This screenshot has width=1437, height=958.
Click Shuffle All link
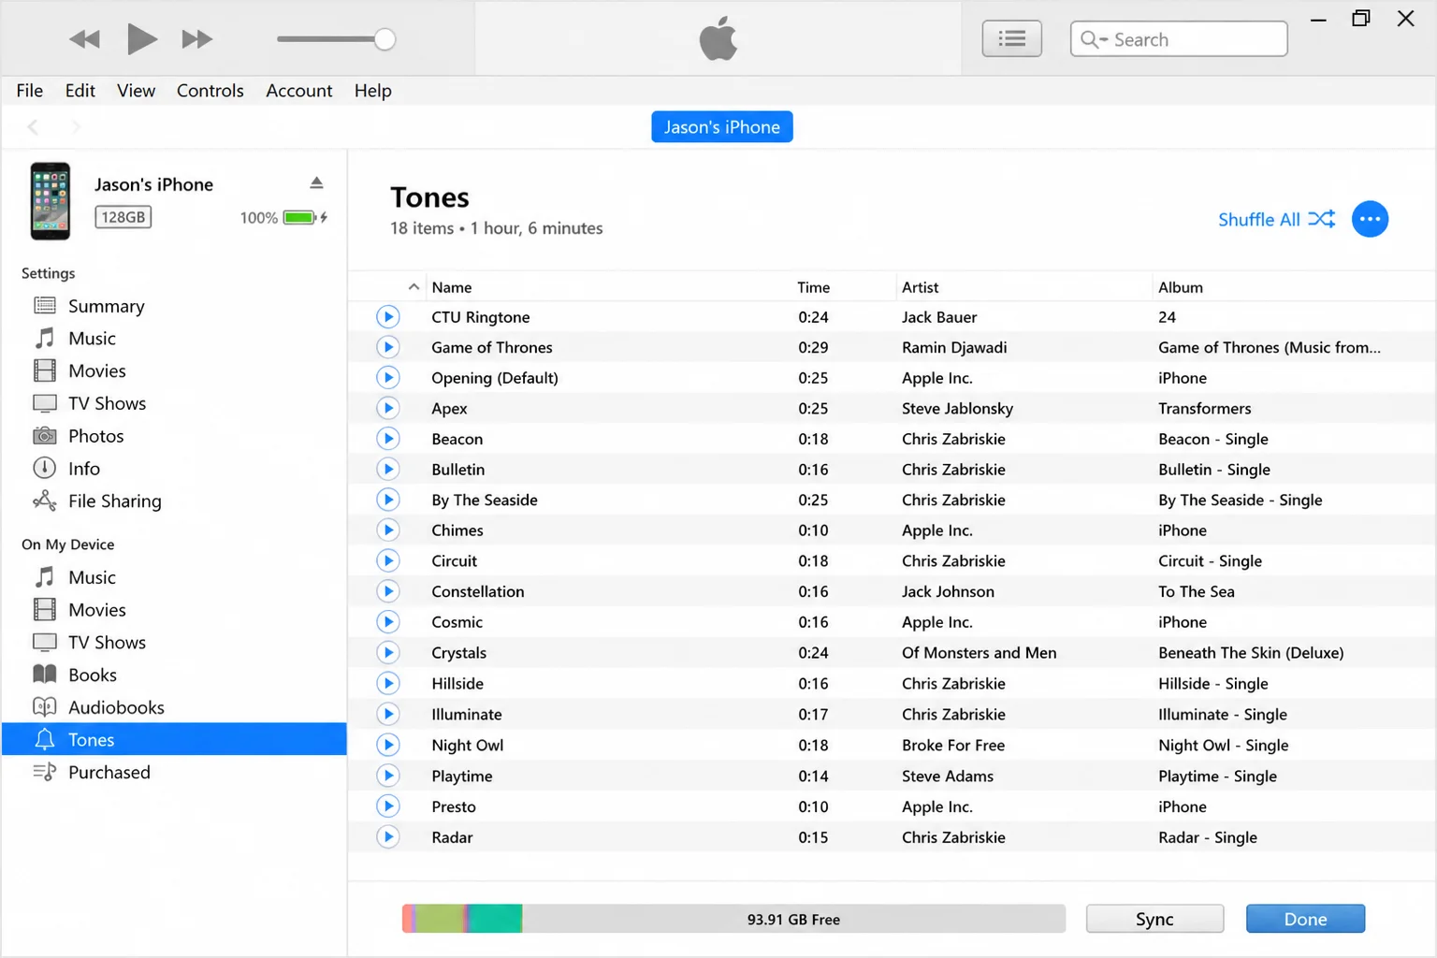coord(1276,219)
